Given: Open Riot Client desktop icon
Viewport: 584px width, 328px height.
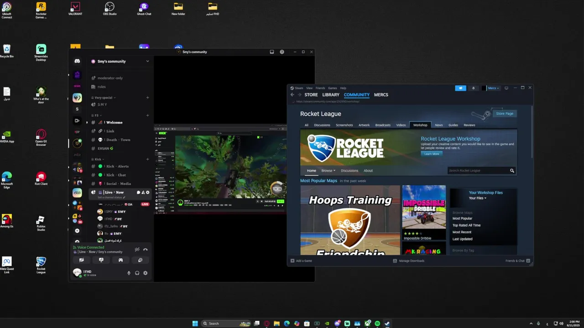Looking at the screenshot, I should pos(41,179).
